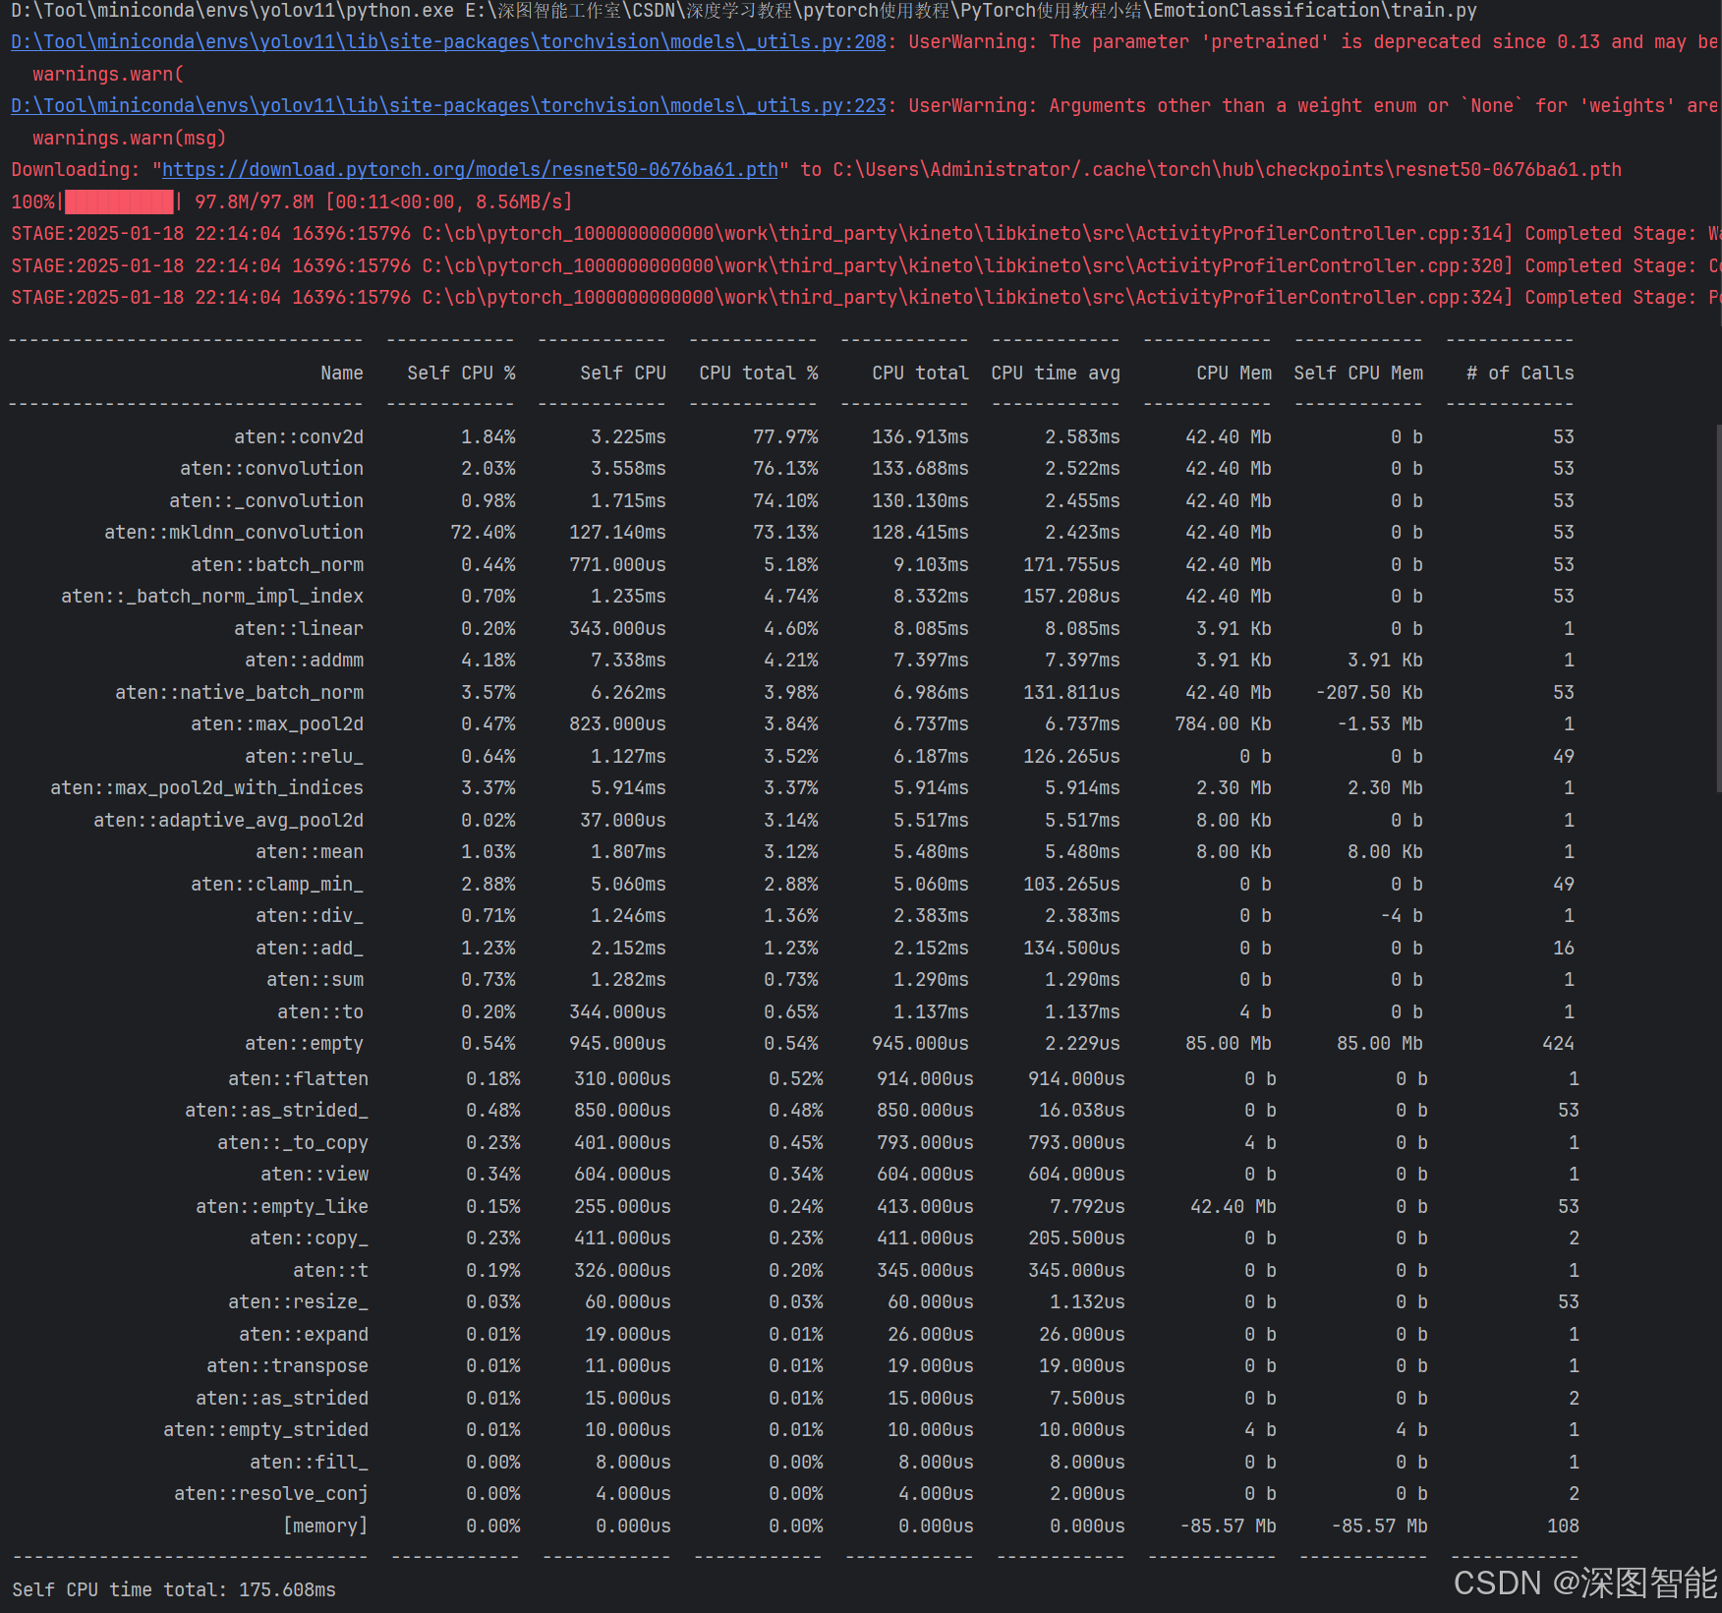Click the -207.50 Kb Self CPU Mem value
This screenshot has width=1722, height=1613.
pyautogui.click(x=1369, y=693)
